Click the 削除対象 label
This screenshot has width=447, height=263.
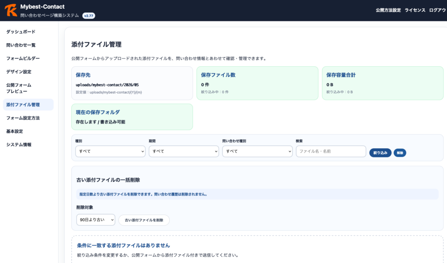85,208
